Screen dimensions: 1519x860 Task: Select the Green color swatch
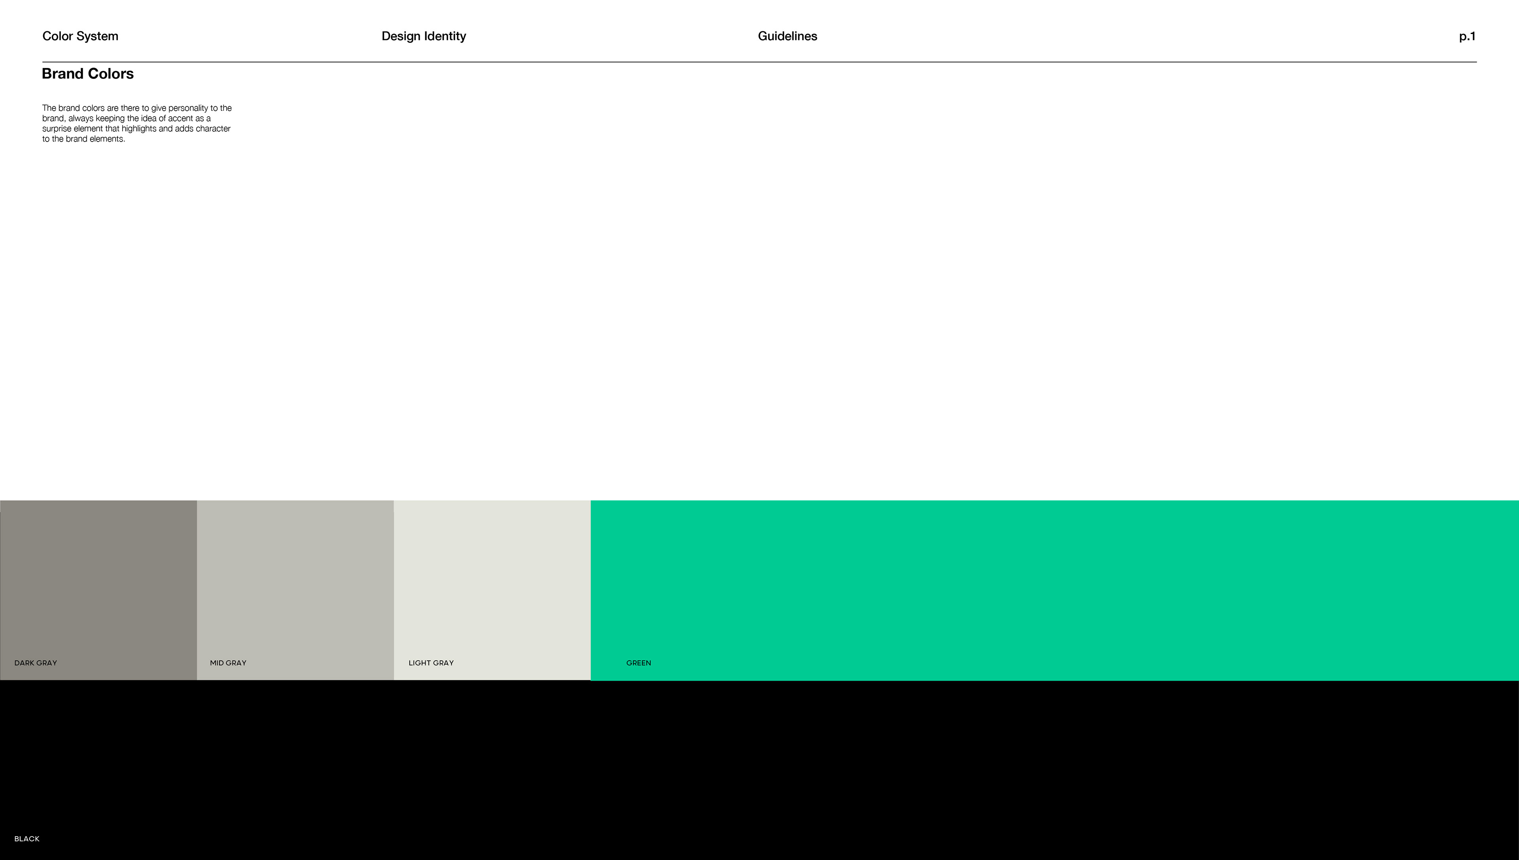1055,590
